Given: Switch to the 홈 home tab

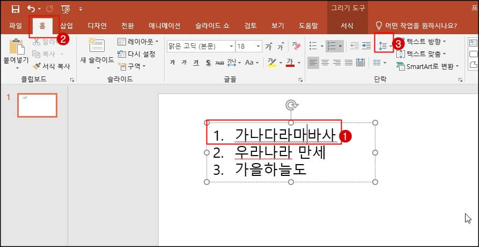Looking at the screenshot, I should [42, 26].
